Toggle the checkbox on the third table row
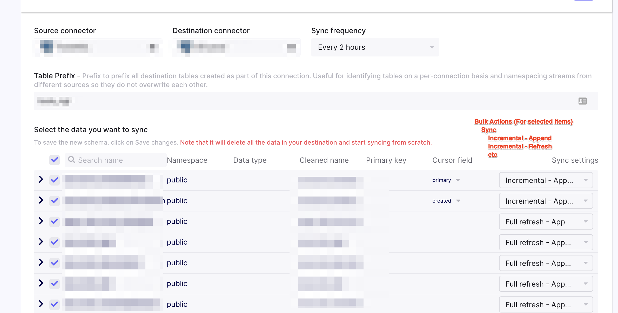Screen dimensions: 618x313 tap(54, 222)
